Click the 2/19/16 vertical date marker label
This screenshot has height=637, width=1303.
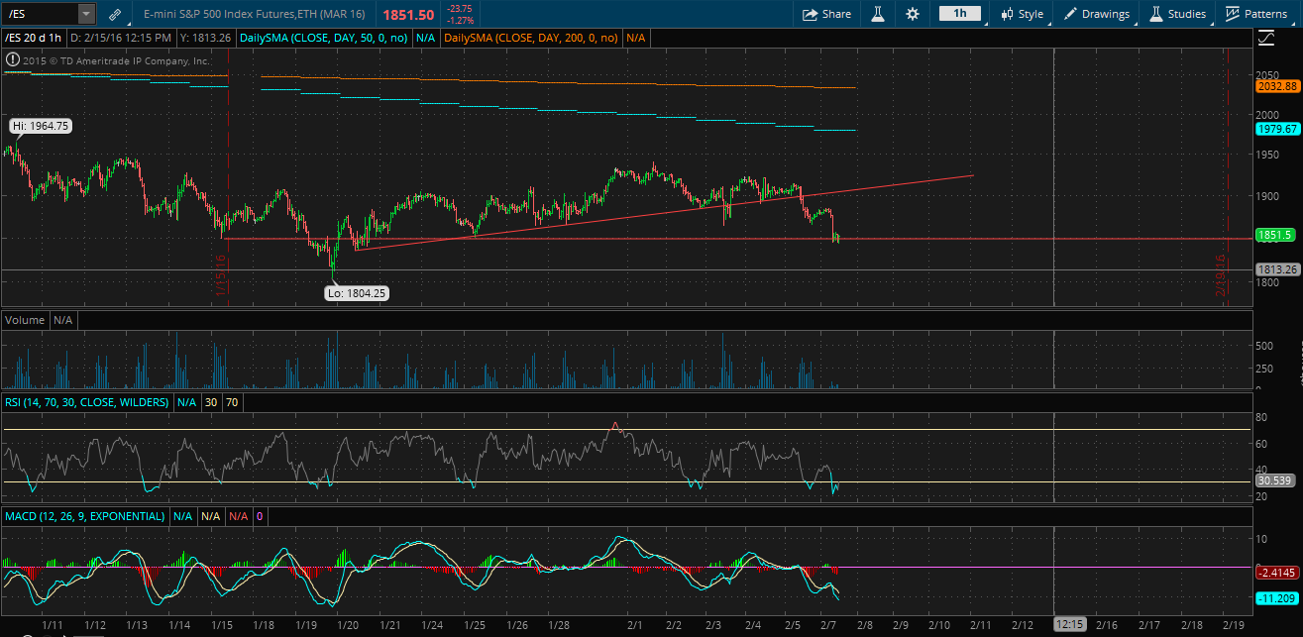(x=1220, y=273)
